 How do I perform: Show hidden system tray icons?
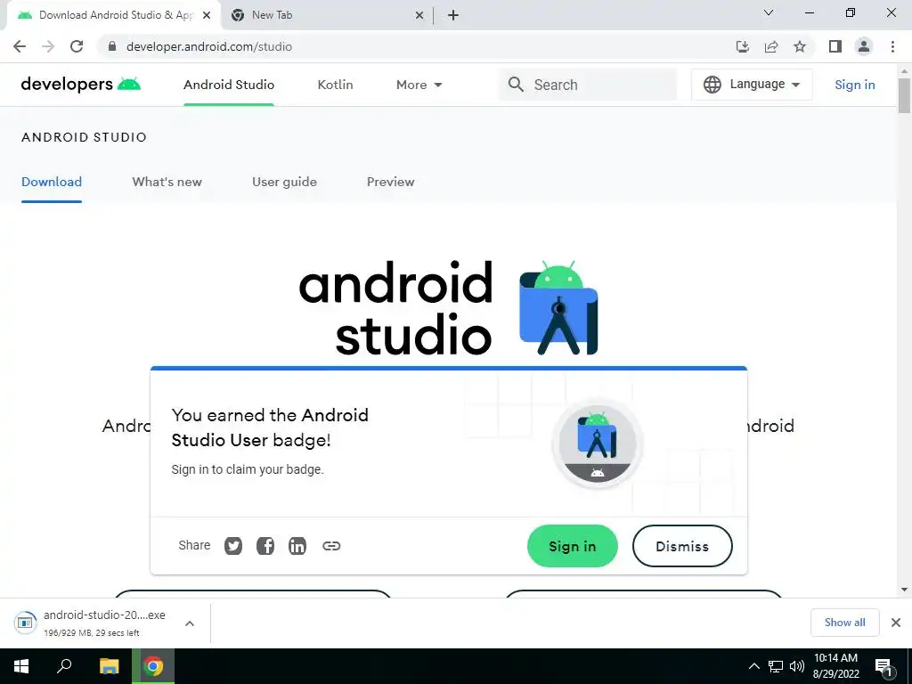753,666
